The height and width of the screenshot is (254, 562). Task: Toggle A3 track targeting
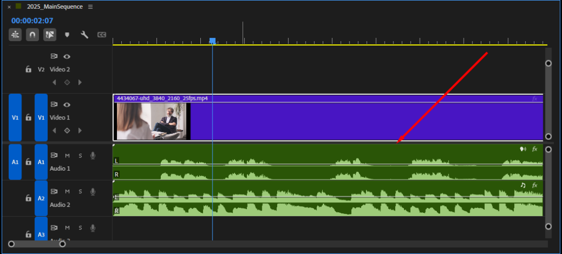pyautogui.click(x=41, y=229)
